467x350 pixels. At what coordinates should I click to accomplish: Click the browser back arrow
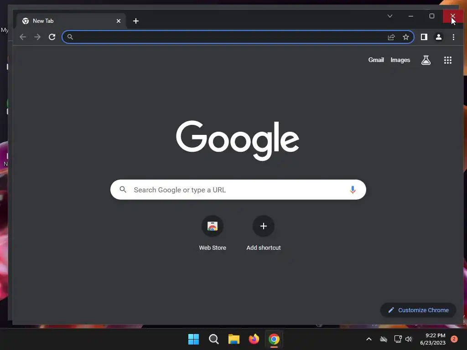point(23,37)
